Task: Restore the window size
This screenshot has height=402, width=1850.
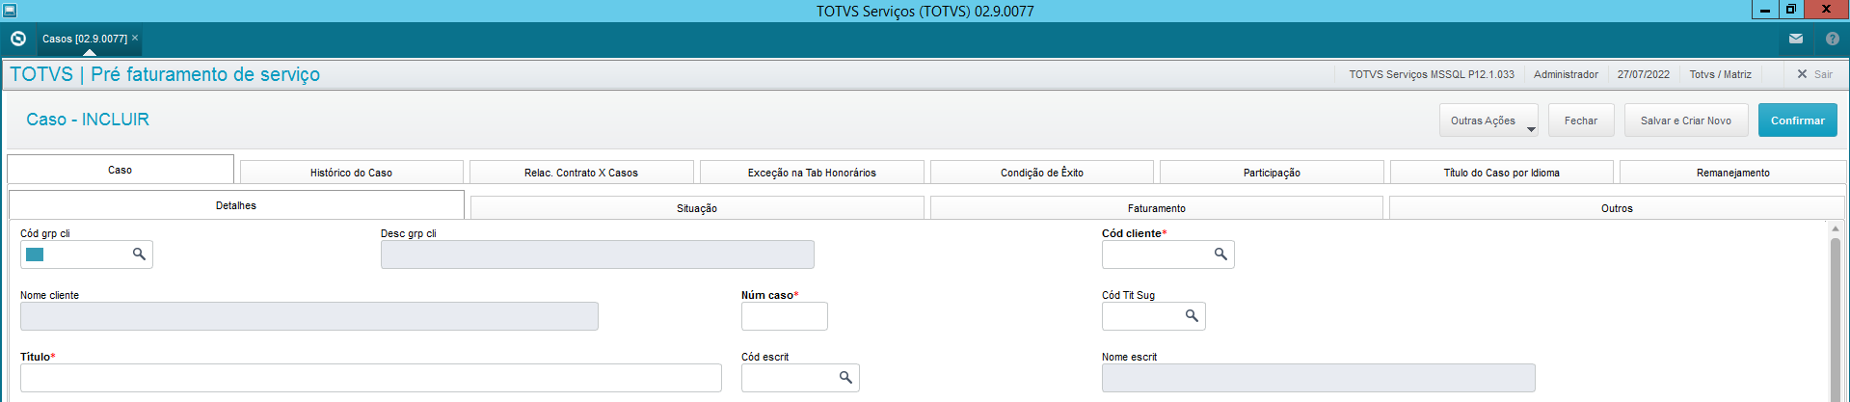Action: 1791,10
